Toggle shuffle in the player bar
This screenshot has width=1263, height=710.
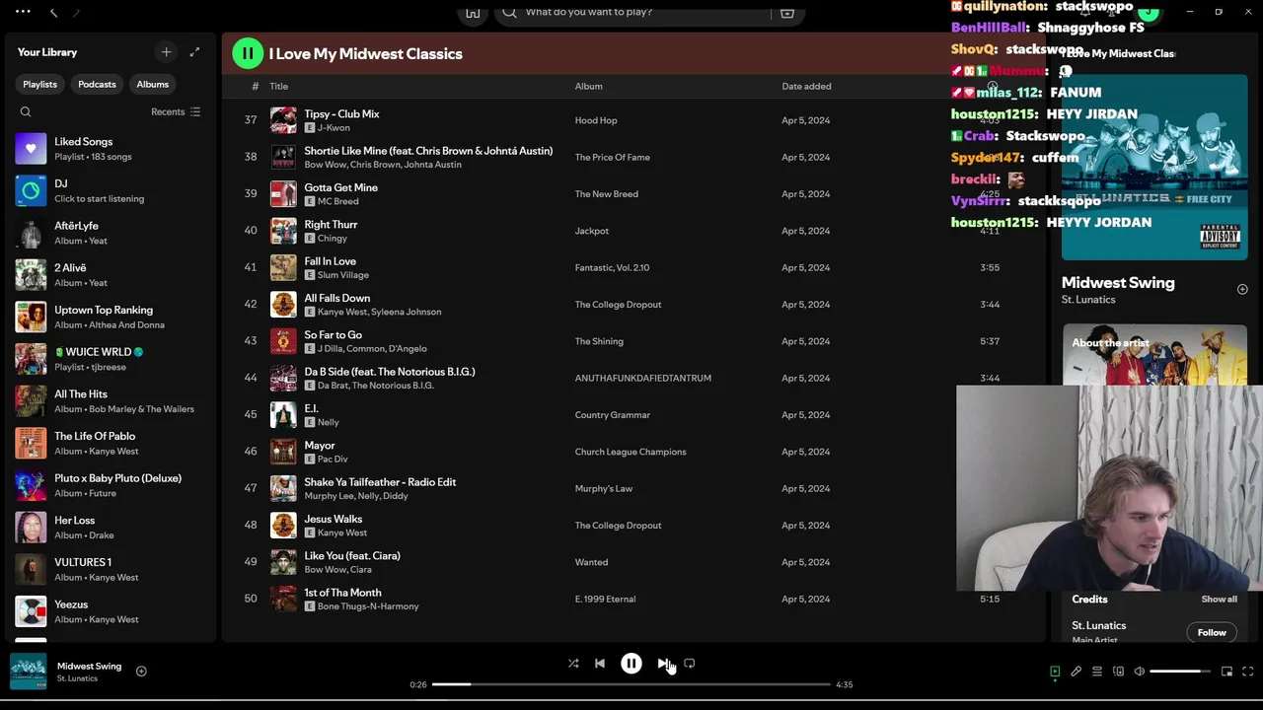573,664
